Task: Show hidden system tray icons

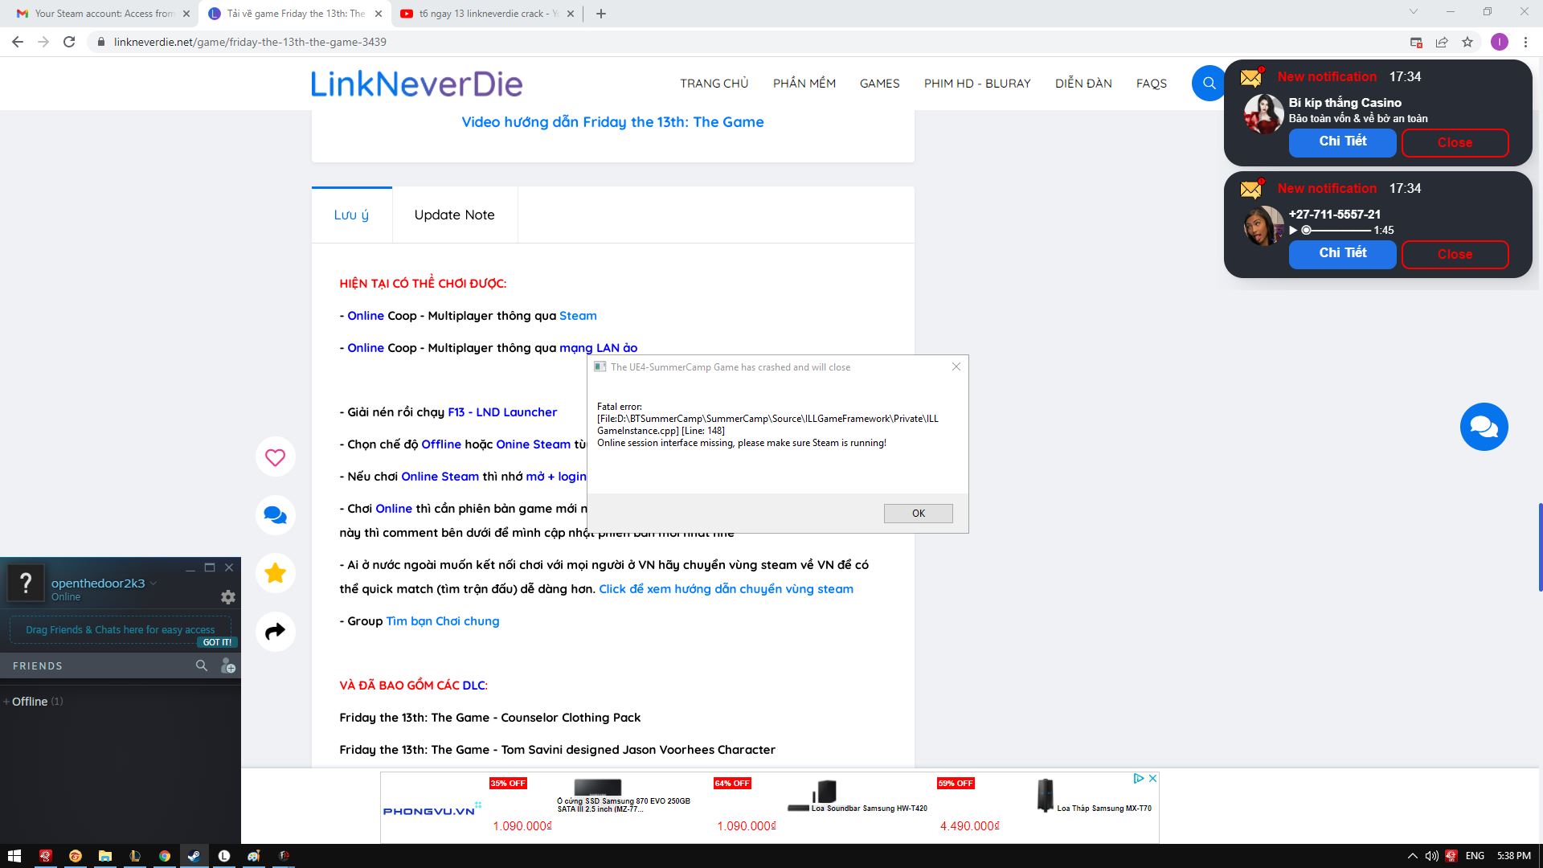Action: point(1412,856)
